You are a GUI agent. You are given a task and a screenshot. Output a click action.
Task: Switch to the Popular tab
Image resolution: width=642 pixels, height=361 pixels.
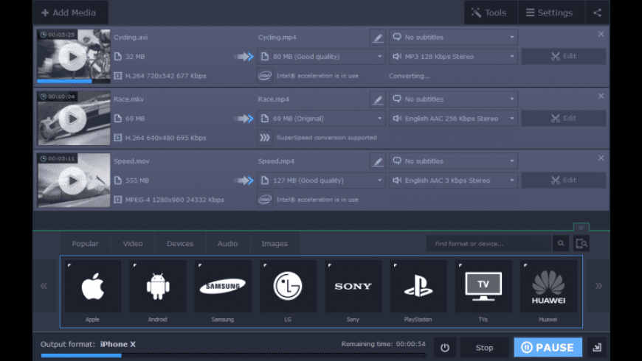(85, 244)
